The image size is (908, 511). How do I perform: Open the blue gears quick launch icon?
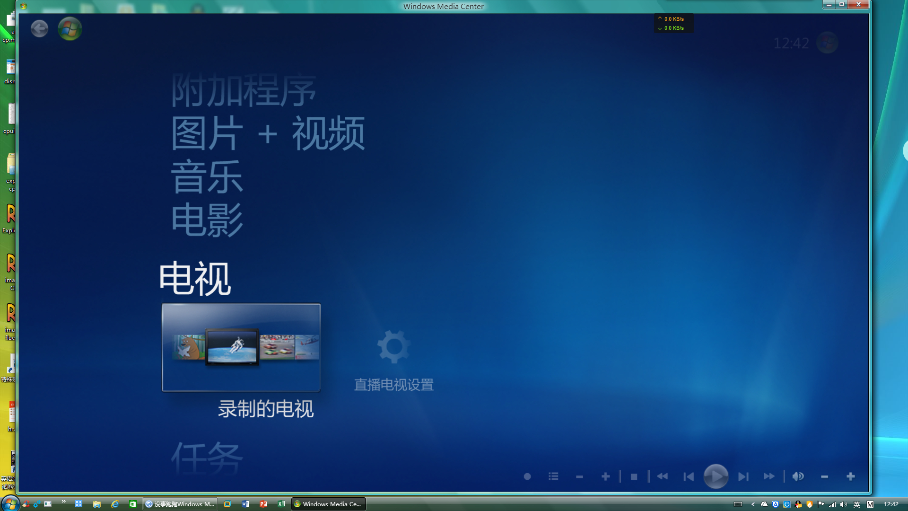37,504
